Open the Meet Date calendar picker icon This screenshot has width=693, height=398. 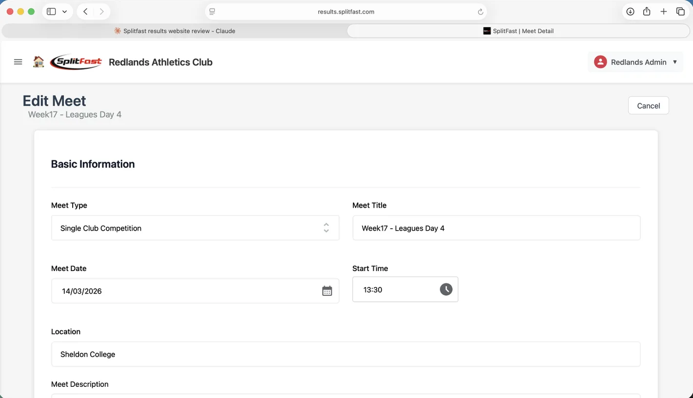pyautogui.click(x=327, y=291)
